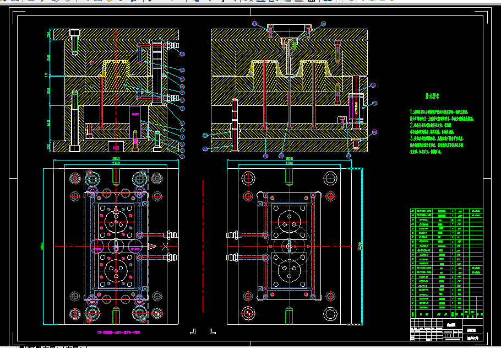Select the 280.0 dimension above left plan view
This screenshot has width=501, height=348.
[116, 159]
